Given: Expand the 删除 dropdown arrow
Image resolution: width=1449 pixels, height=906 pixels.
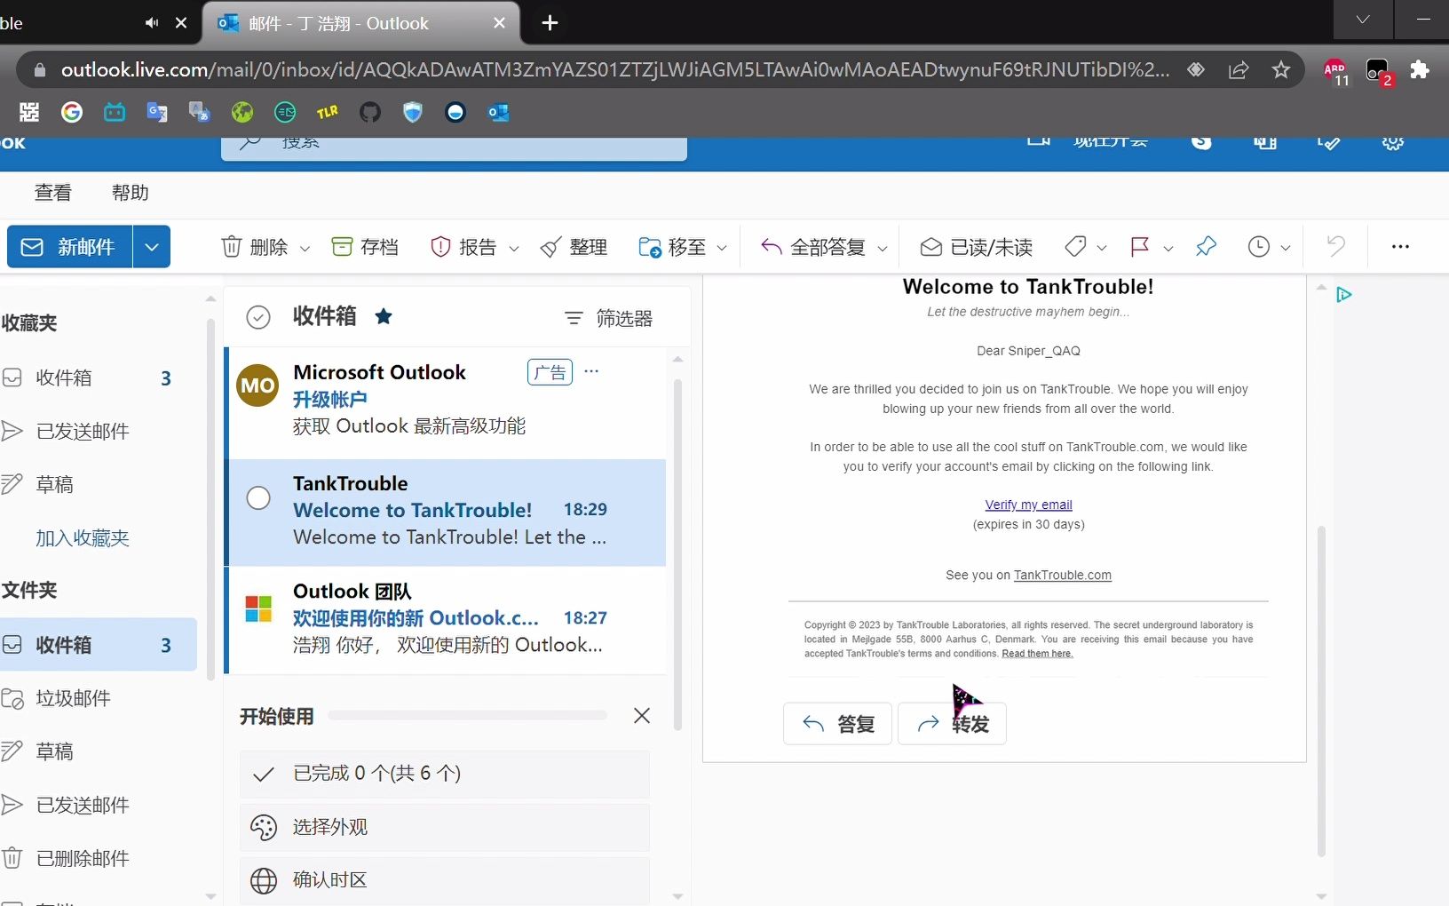Looking at the screenshot, I should [305, 249].
